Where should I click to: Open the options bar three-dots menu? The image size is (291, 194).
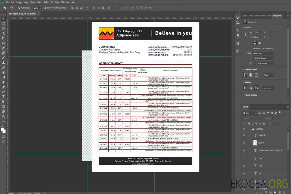(x=116, y=8)
